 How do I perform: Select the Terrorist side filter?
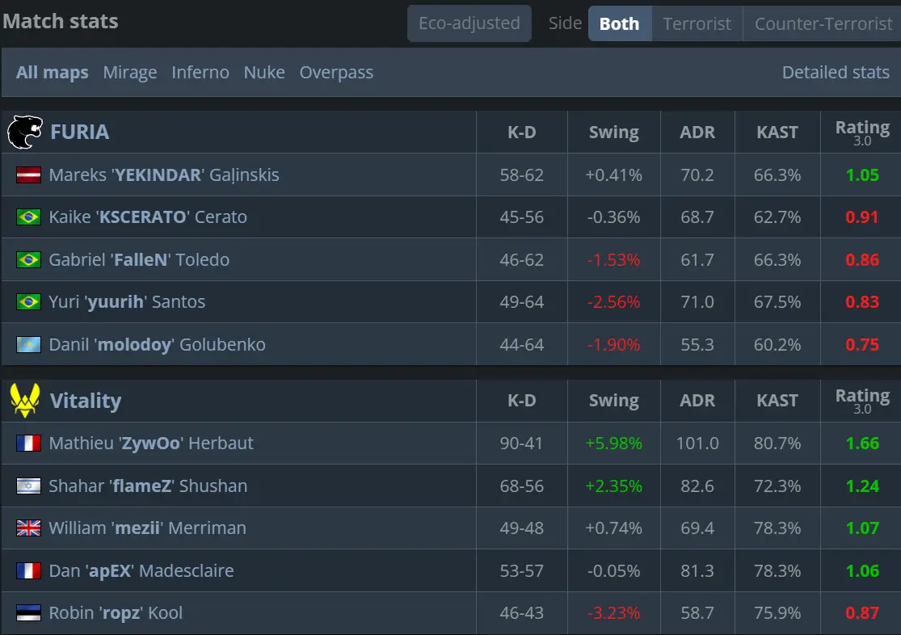tap(697, 23)
